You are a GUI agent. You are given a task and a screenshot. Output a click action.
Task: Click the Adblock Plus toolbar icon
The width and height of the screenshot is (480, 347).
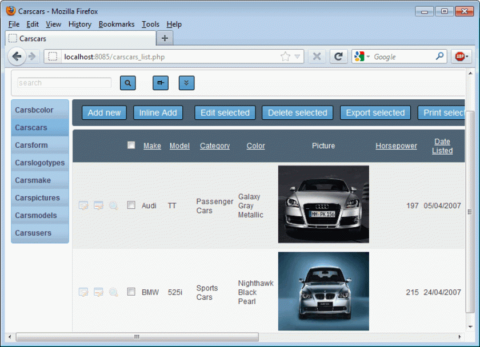click(x=461, y=57)
